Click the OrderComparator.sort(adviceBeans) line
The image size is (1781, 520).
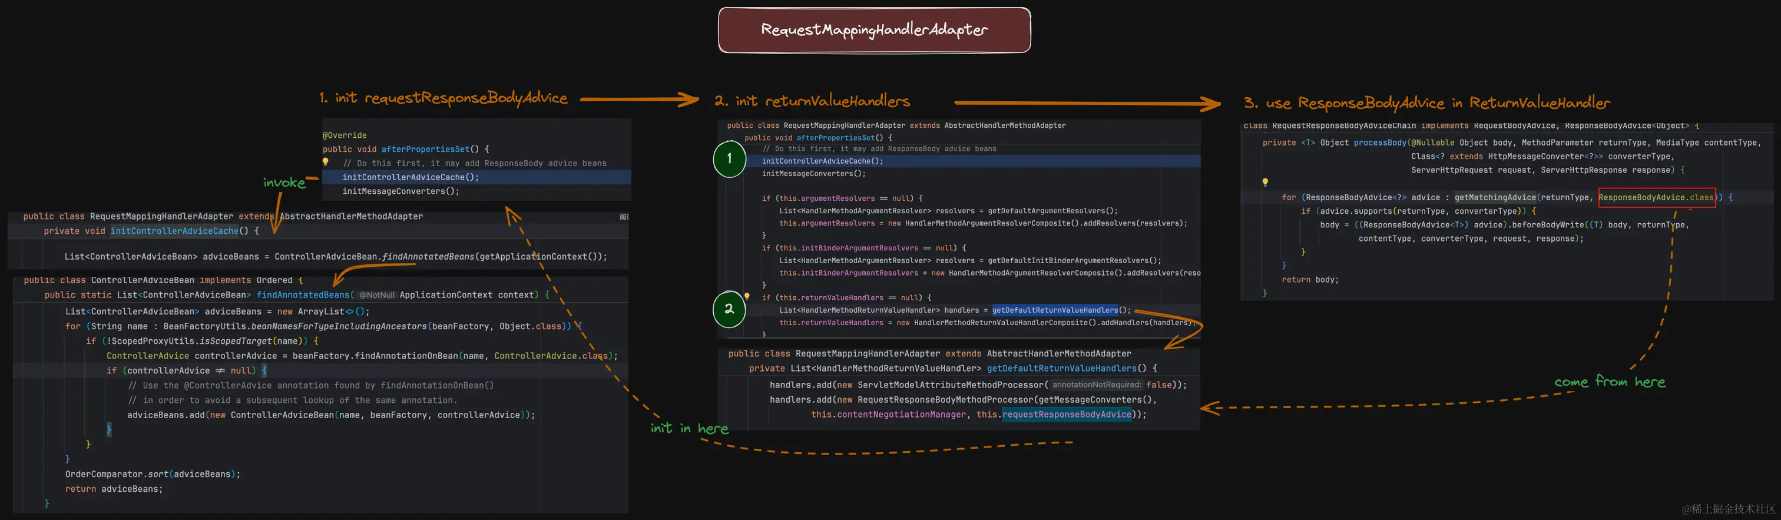[x=153, y=475]
